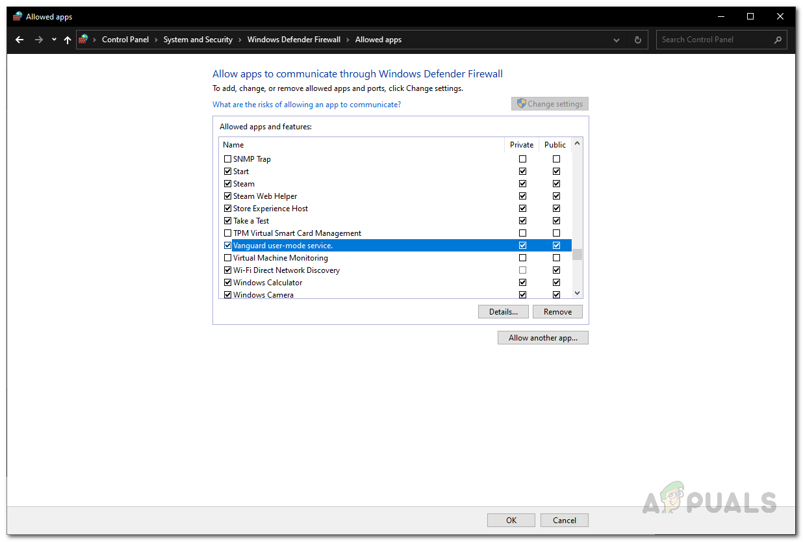Uncheck the Steam name checkbox
Image resolution: width=803 pixels, height=542 pixels.
pos(227,184)
